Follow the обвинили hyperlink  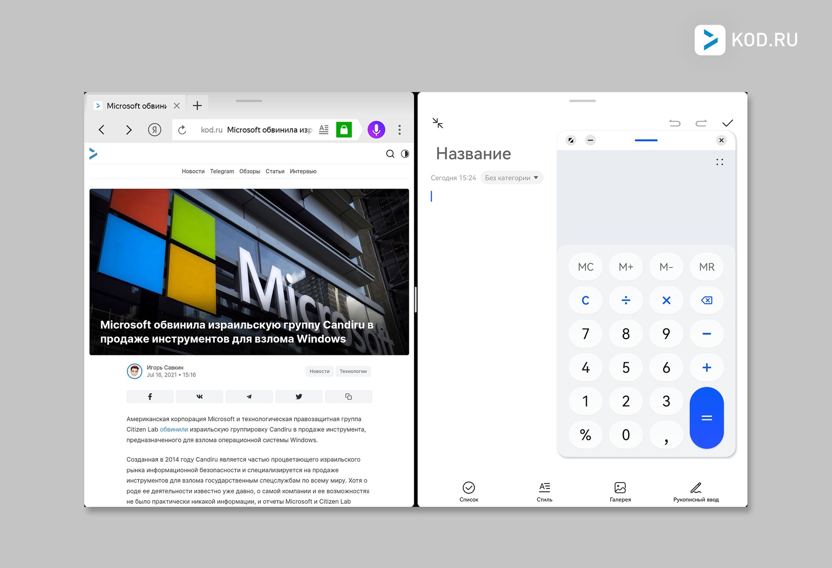[x=174, y=429]
